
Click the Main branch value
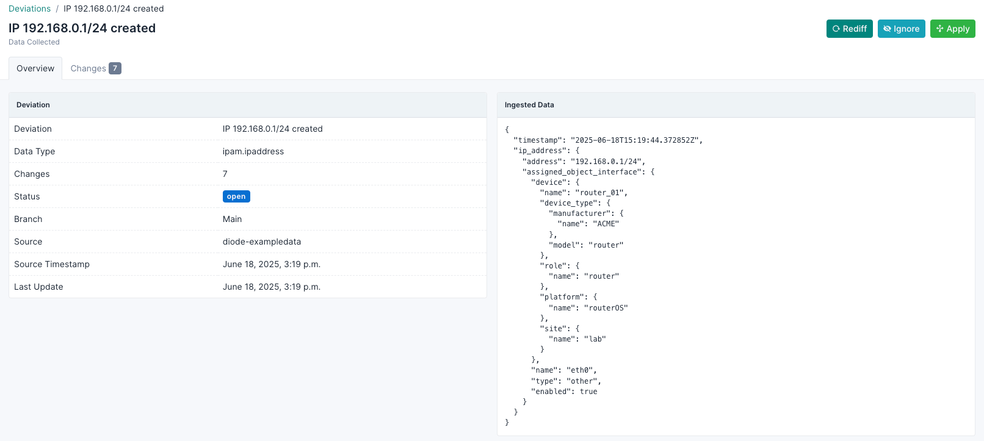tap(232, 219)
